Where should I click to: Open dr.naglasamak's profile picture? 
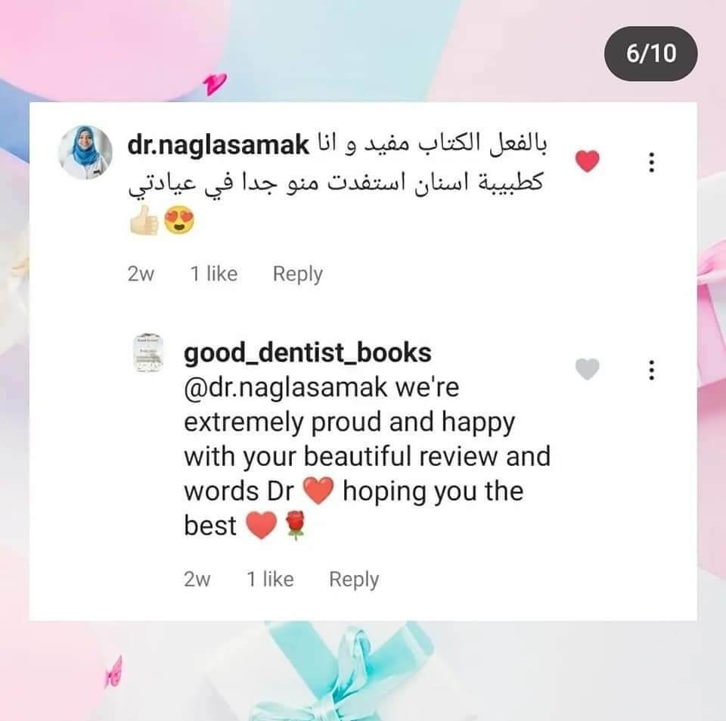85,152
